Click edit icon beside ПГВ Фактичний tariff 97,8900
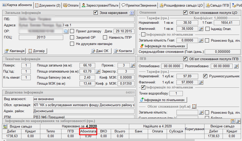This screenshot has width=242, height=141. 201,82
